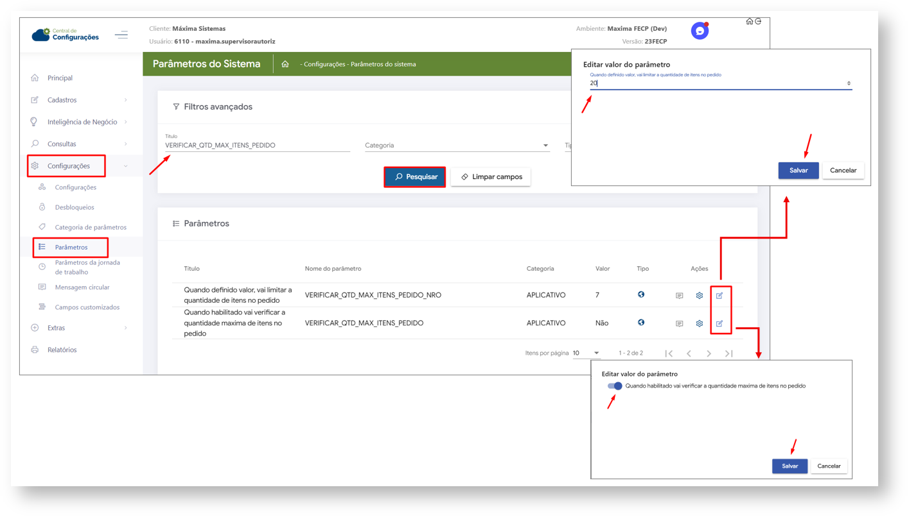Go to the last page of results
This screenshot has height=517, width=909.
click(x=729, y=353)
